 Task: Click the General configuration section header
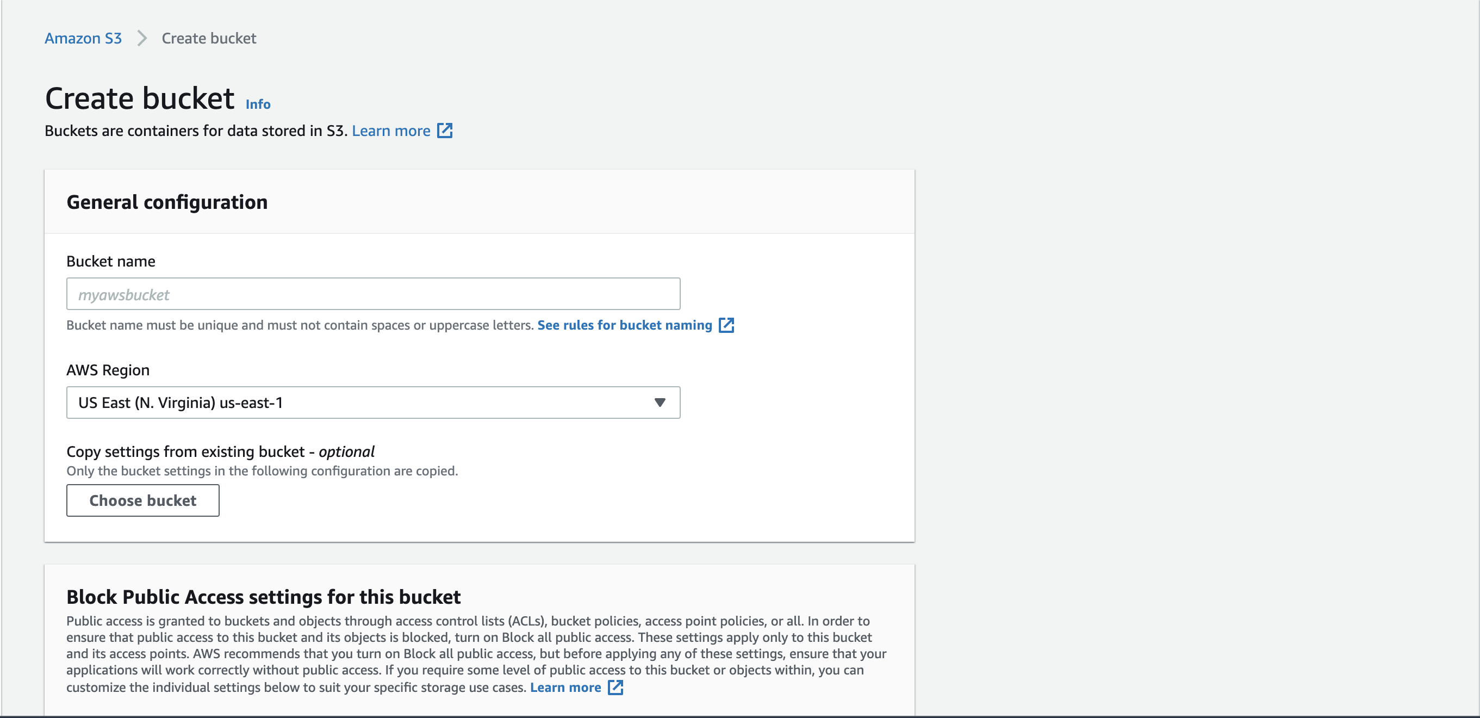pyautogui.click(x=166, y=202)
